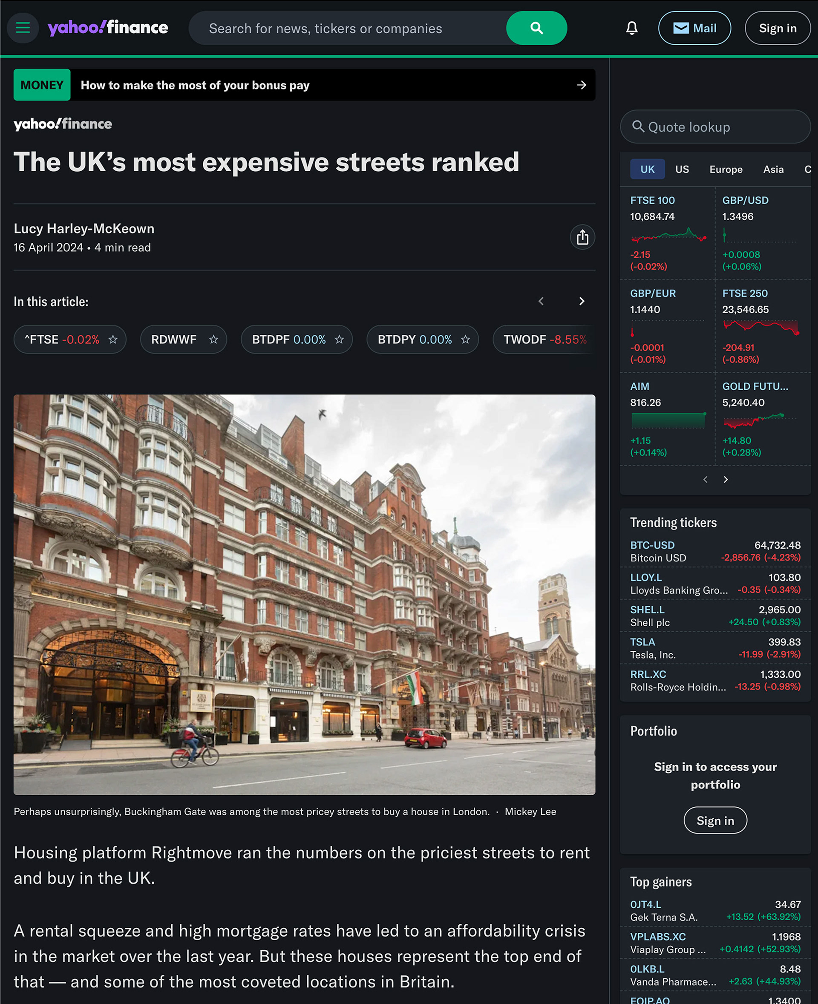Click the article share icon
The height and width of the screenshot is (1004, 818).
point(582,237)
